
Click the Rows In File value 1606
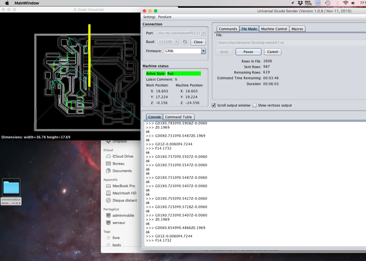click(267, 61)
